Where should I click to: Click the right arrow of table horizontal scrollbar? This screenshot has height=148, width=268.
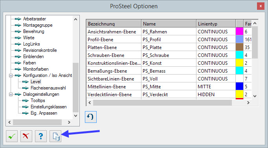coord(248,102)
